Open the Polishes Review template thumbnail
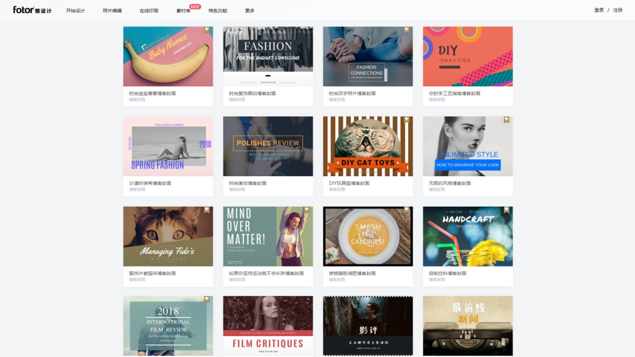Image resolution: width=635 pixels, height=357 pixels. click(268, 146)
